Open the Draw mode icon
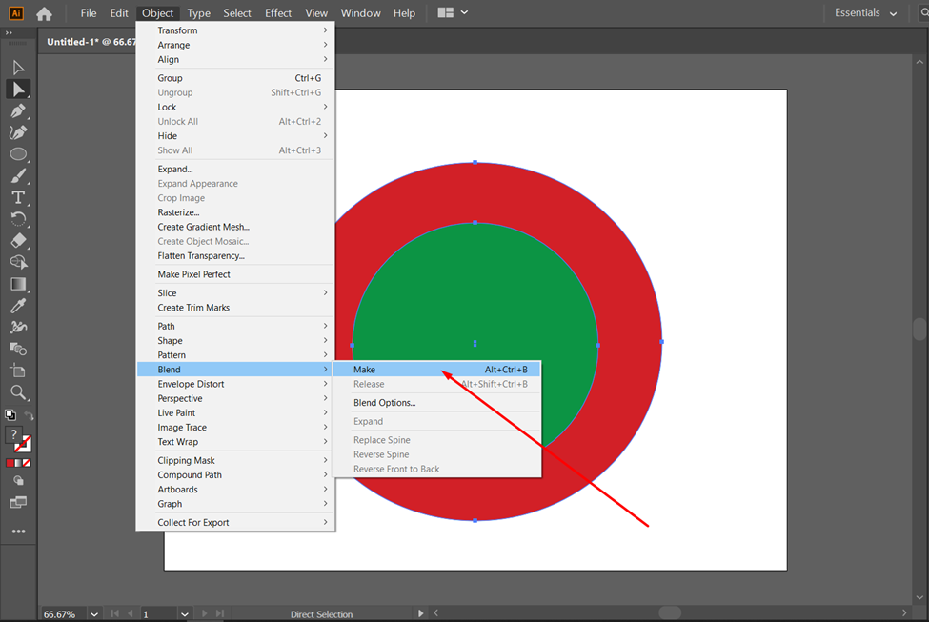The image size is (929, 622). [x=18, y=481]
